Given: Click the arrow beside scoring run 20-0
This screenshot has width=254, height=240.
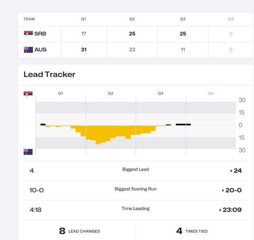Looking at the screenshot, I should pos(223,190).
